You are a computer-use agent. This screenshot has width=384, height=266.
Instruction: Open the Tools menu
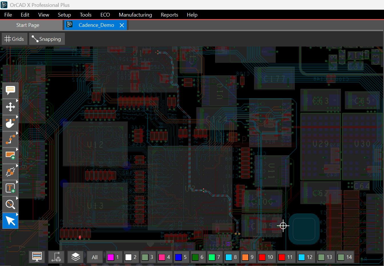(x=86, y=15)
